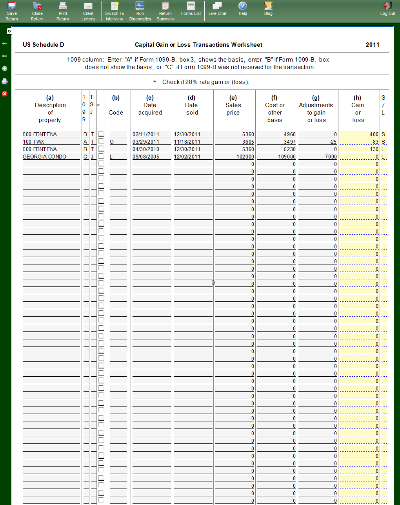Open Help from the toolbar
This screenshot has height=505, width=400.
tap(243, 9)
